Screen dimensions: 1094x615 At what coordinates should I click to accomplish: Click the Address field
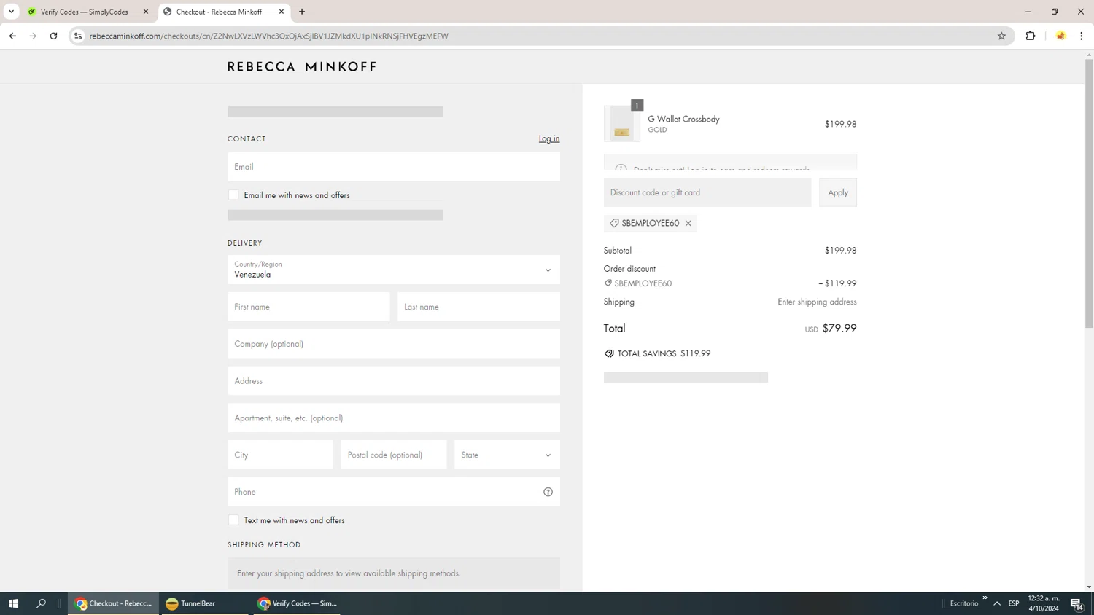click(x=394, y=380)
